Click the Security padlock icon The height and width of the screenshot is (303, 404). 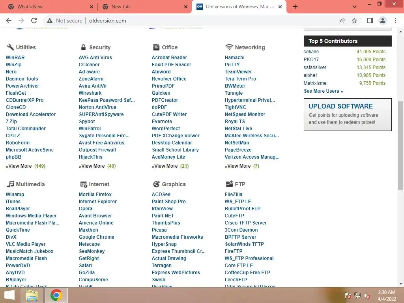pos(83,47)
